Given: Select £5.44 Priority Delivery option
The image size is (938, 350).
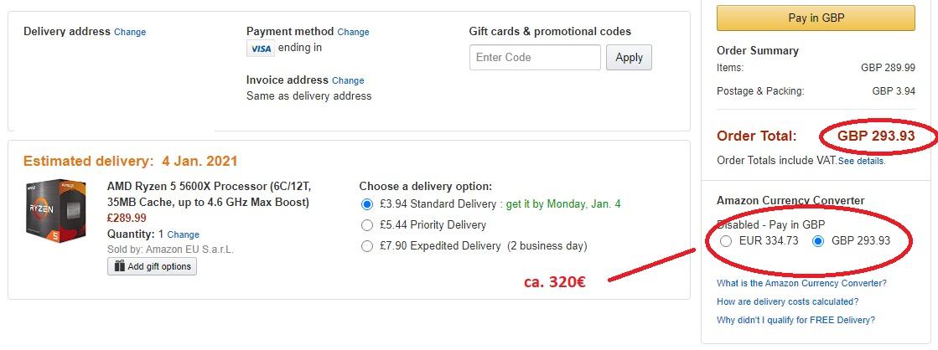Looking at the screenshot, I should pos(367,225).
